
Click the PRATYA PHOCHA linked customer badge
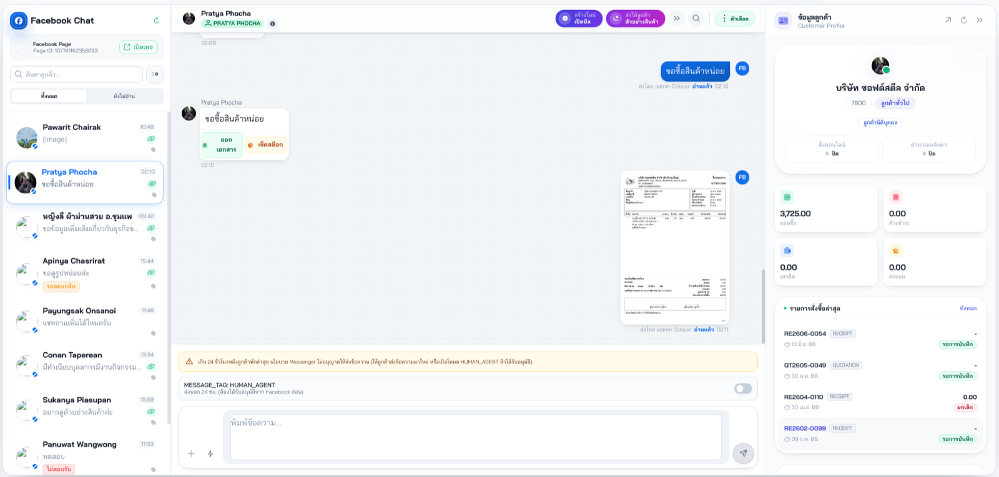[x=232, y=23]
